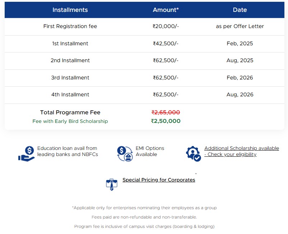Click the EMI options bank icon
The height and width of the screenshot is (234, 288).
125,154
